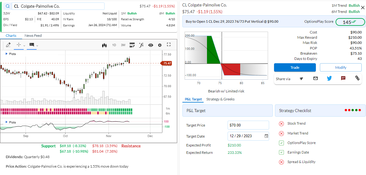Click the blue Trade button

pos(295,67)
